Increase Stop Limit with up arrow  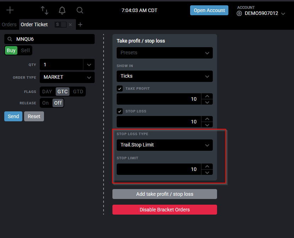click(207, 166)
